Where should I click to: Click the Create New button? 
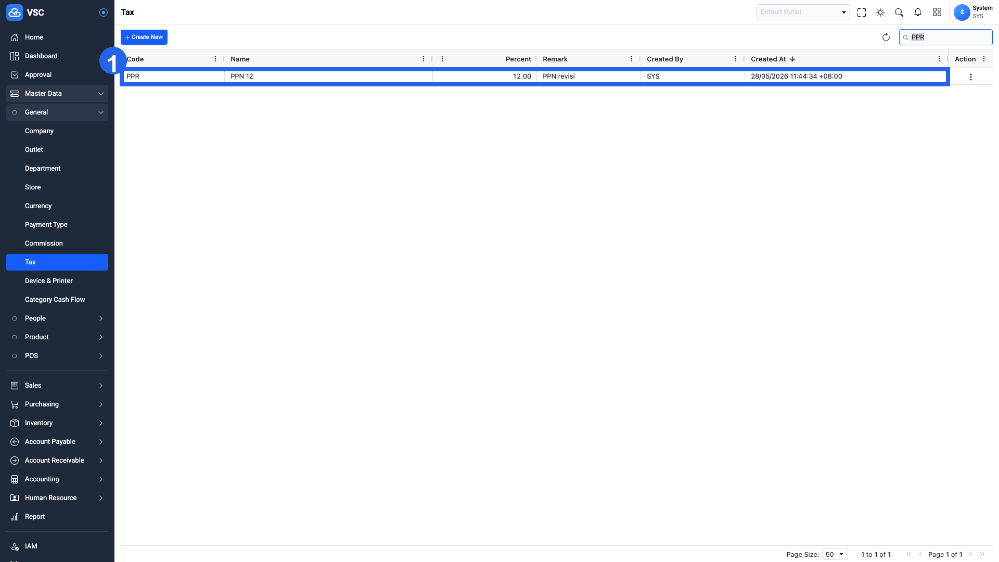coord(144,37)
